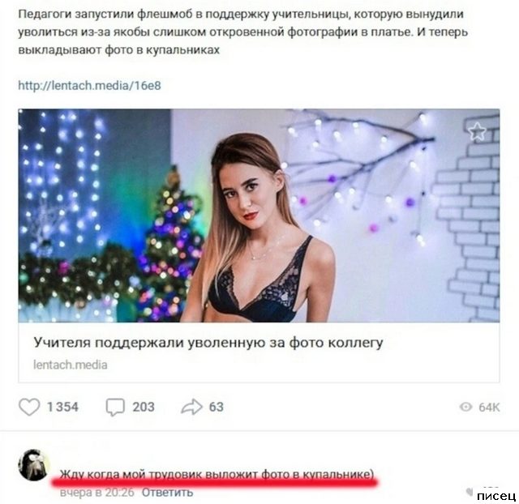This screenshot has height=504, width=519.
Task: Open the lentach.media/16e8 link in the post text
Action: coord(89,85)
